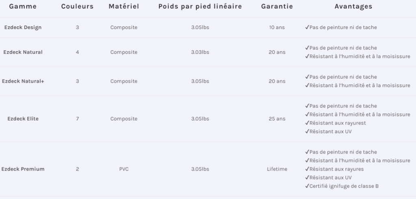This screenshot has width=416, height=199.
Task: Open the Ezdeck Design row name
Action: pyautogui.click(x=23, y=28)
